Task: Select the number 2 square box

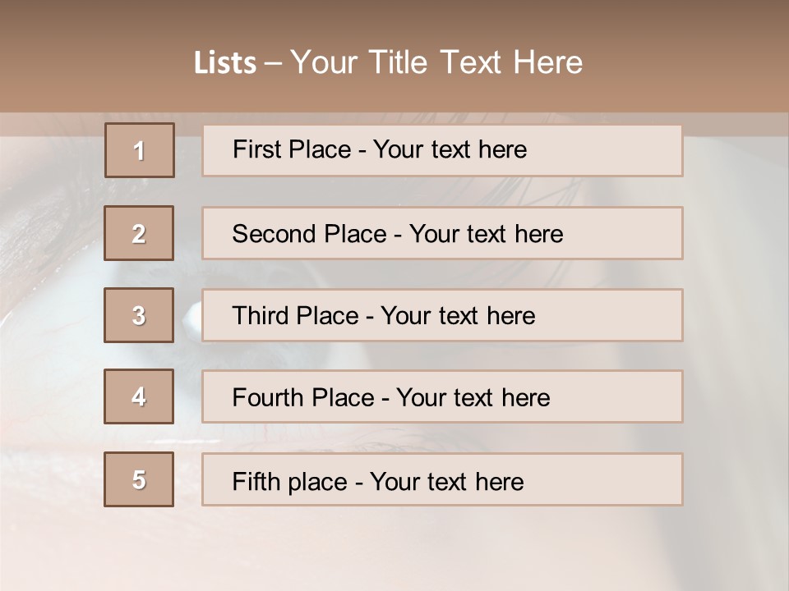Action: tap(139, 233)
